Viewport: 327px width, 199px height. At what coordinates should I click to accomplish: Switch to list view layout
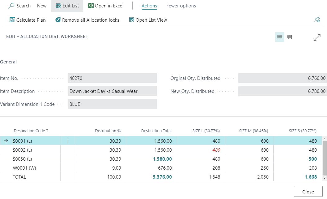point(280,37)
